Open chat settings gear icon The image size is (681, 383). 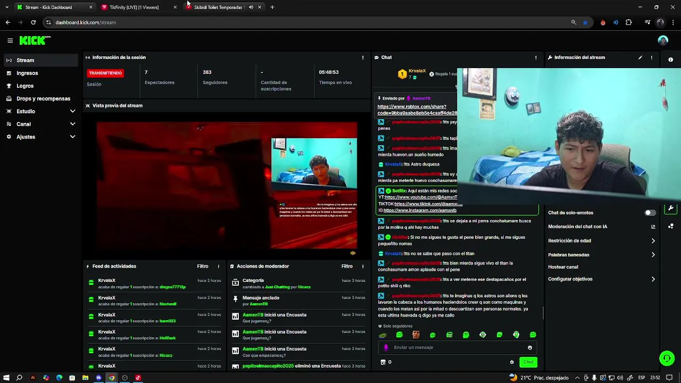(512, 362)
